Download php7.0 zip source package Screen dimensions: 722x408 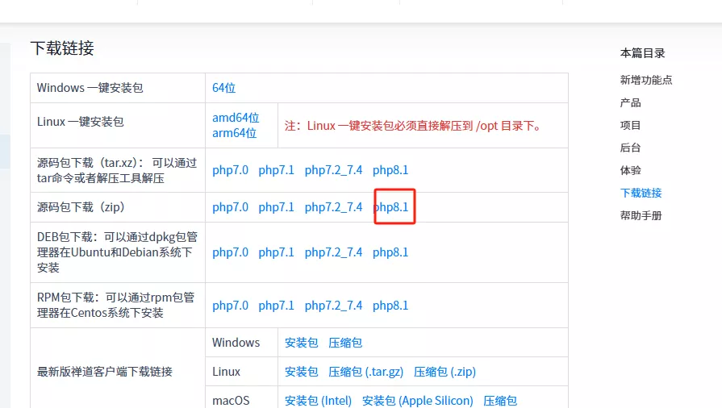click(230, 207)
